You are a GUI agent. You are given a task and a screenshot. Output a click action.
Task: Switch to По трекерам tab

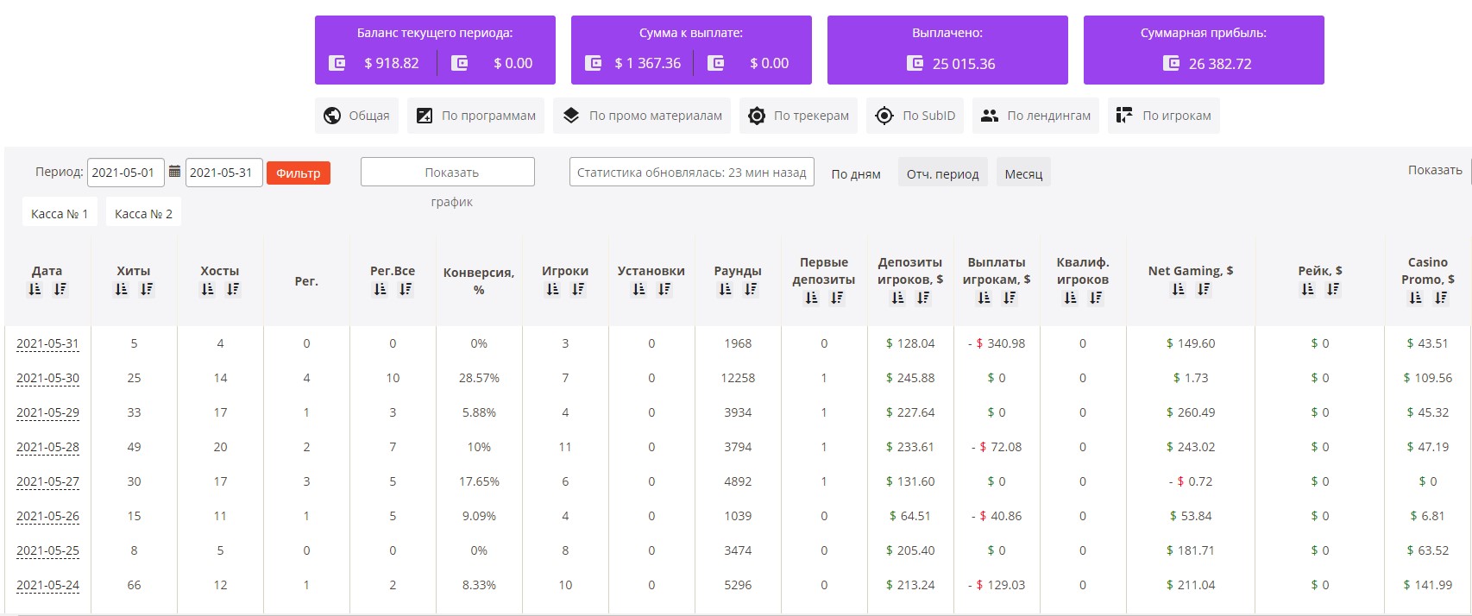pos(798,116)
